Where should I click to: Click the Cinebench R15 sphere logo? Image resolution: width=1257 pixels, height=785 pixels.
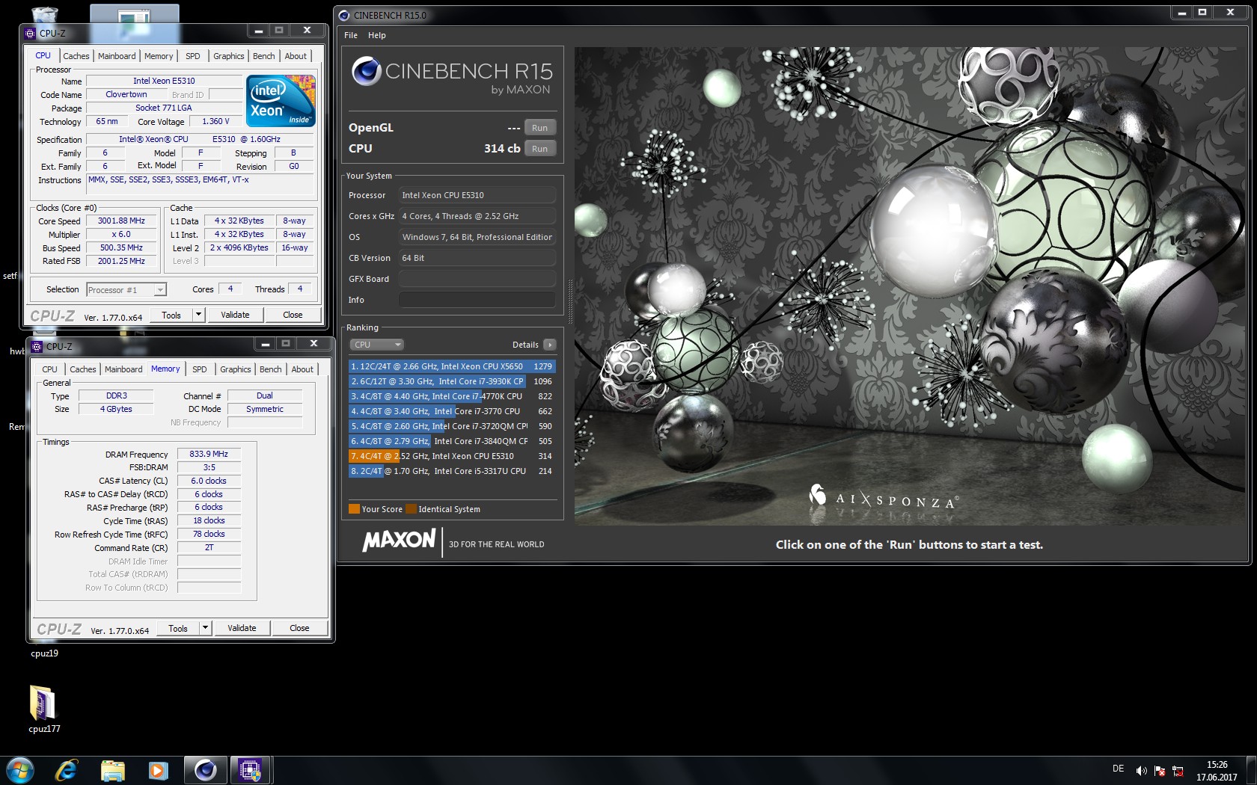click(367, 71)
